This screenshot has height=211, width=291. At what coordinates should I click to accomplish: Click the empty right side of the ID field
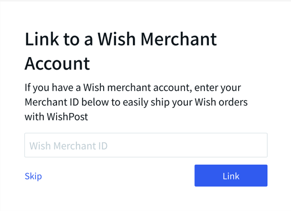point(187,145)
